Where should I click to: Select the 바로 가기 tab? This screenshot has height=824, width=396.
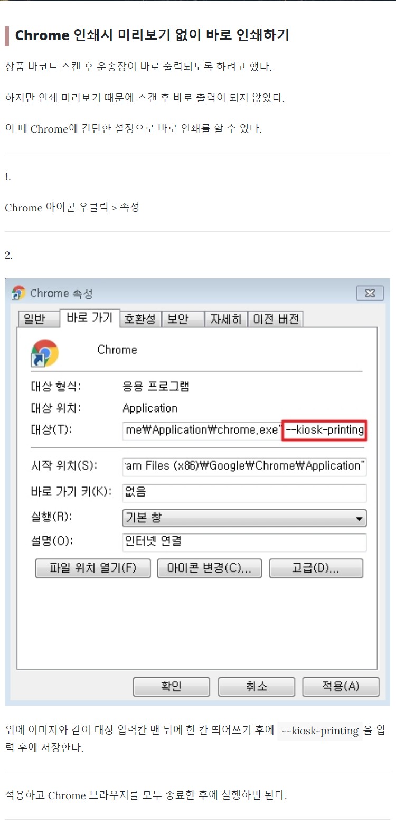[x=90, y=317]
